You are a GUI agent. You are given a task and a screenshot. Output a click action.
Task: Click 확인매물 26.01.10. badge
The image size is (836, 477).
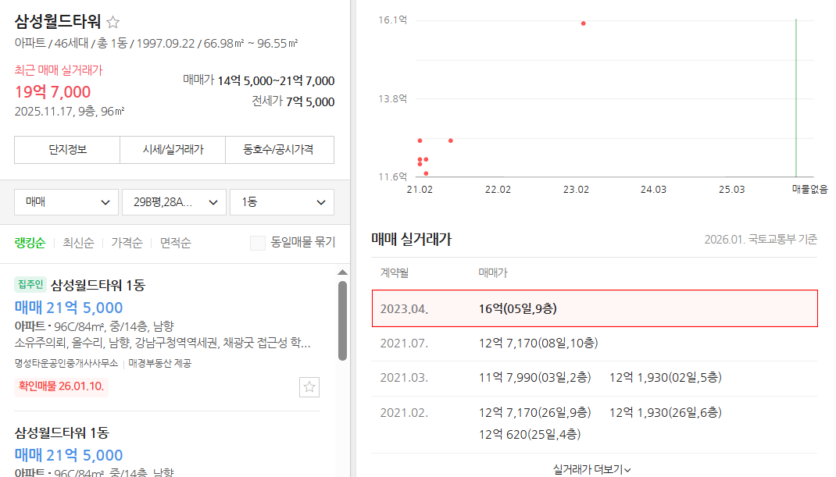coord(61,386)
